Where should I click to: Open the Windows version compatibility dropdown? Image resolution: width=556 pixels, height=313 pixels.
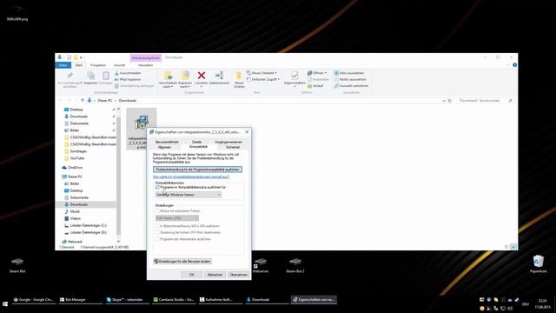189,195
